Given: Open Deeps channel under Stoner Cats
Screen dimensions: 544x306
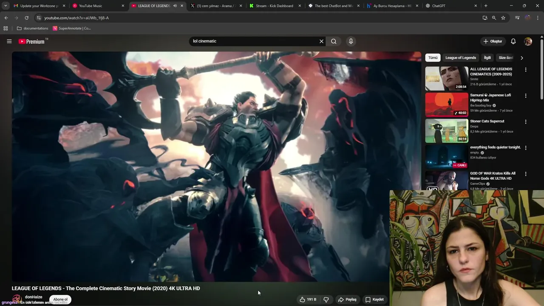Looking at the screenshot, I should pyautogui.click(x=474, y=126).
